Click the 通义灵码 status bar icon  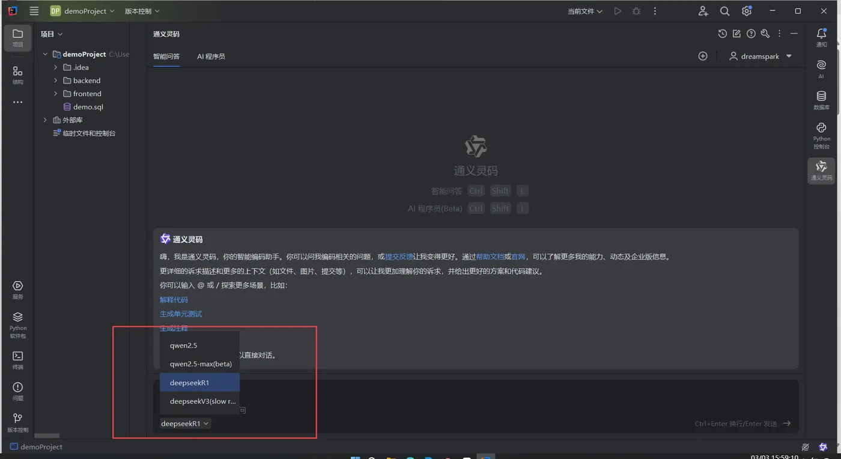822,447
